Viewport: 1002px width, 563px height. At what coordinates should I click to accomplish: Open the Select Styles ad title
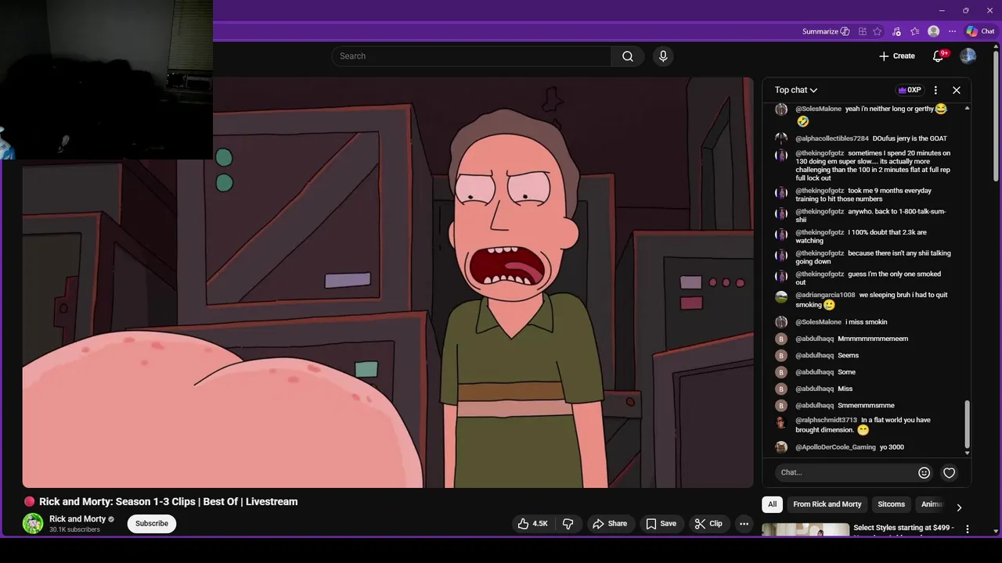pyautogui.click(x=903, y=528)
